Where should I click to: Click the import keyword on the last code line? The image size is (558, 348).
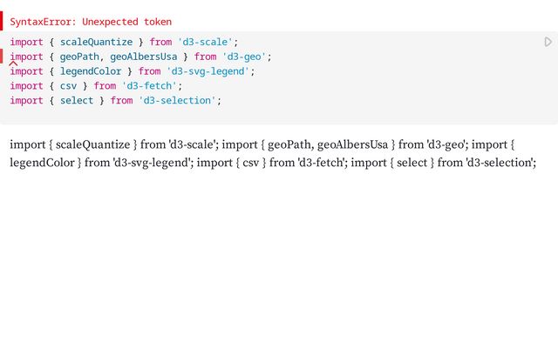coord(26,101)
